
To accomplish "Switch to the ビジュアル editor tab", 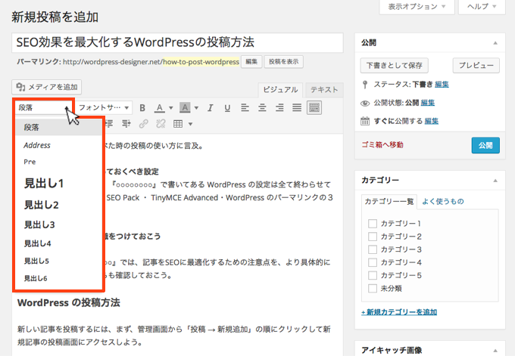I will click(x=280, y=90).
